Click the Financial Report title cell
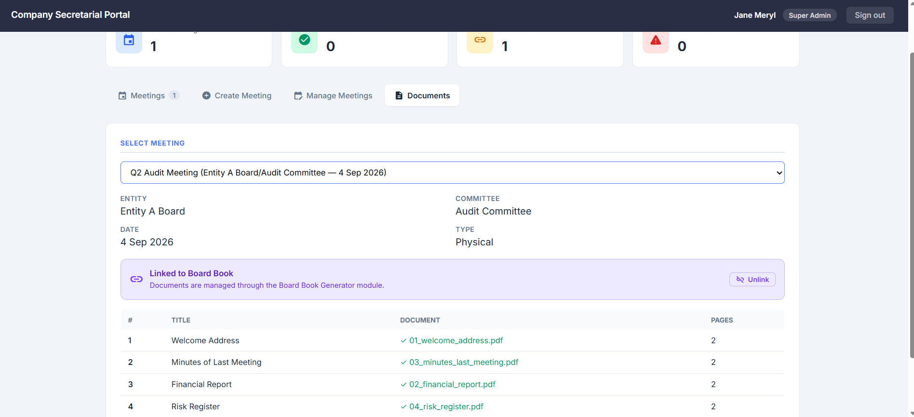This screenshot has height=417, width=914. (x=202, y=384)
